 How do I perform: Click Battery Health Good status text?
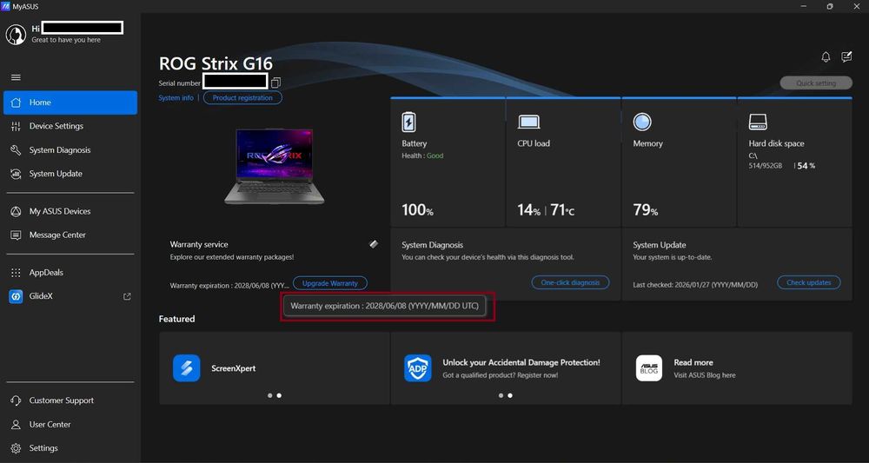[x=422, y=155]
